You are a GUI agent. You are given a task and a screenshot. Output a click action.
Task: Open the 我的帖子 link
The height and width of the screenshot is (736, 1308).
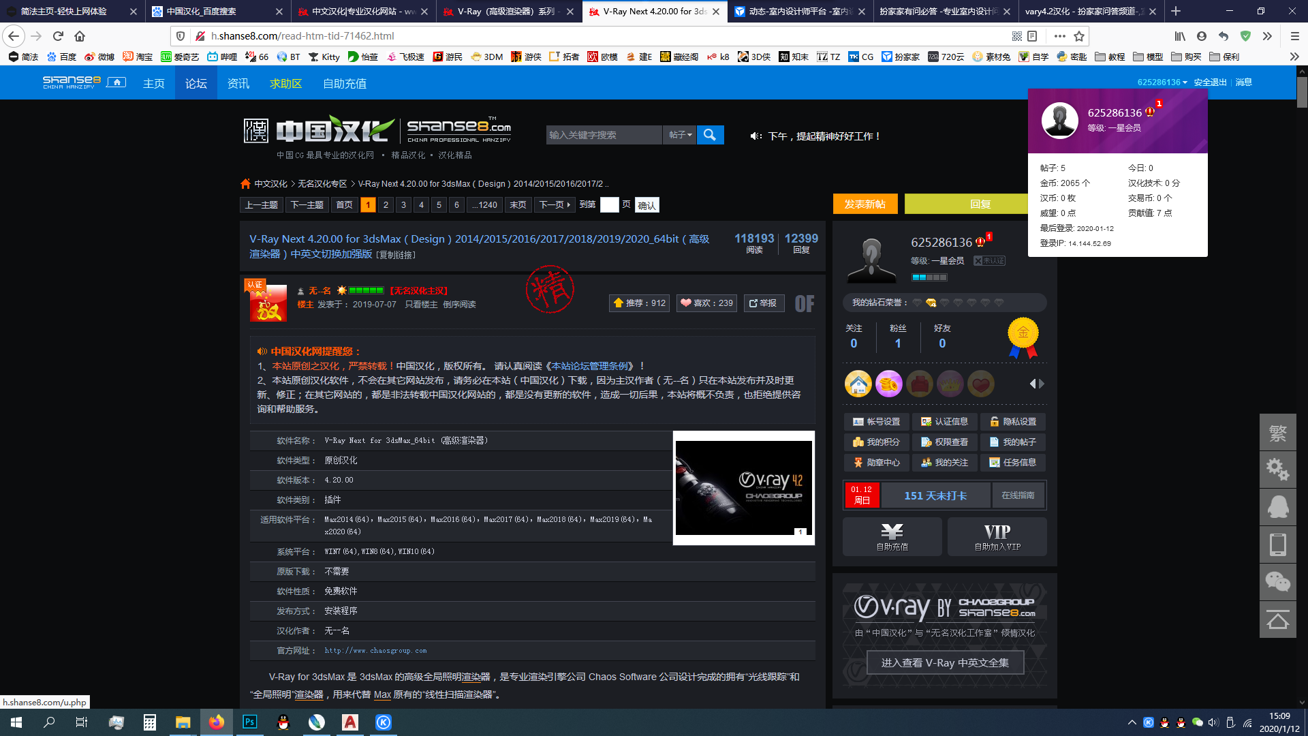point(1012,442)
